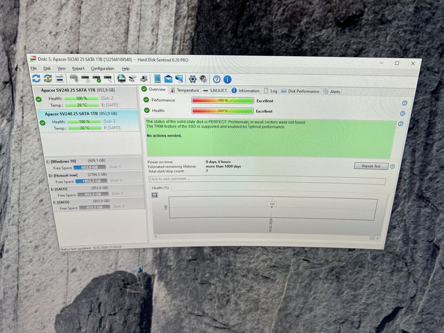The image size is (444, 333).
Task: Select the E: [SAFD] partition entry
Action: [x=98, y=191]
